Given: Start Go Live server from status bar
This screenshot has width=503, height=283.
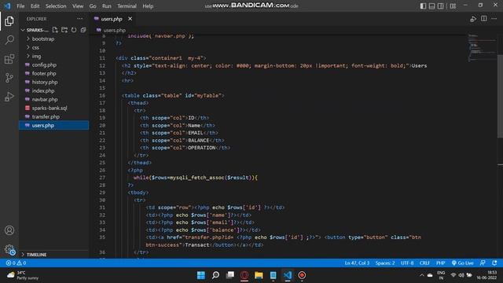Looking at the screenshot, I should coord(462,263).
